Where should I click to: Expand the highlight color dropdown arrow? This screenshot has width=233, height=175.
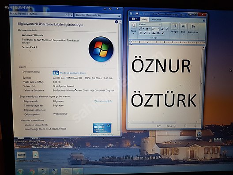(143, 29)
